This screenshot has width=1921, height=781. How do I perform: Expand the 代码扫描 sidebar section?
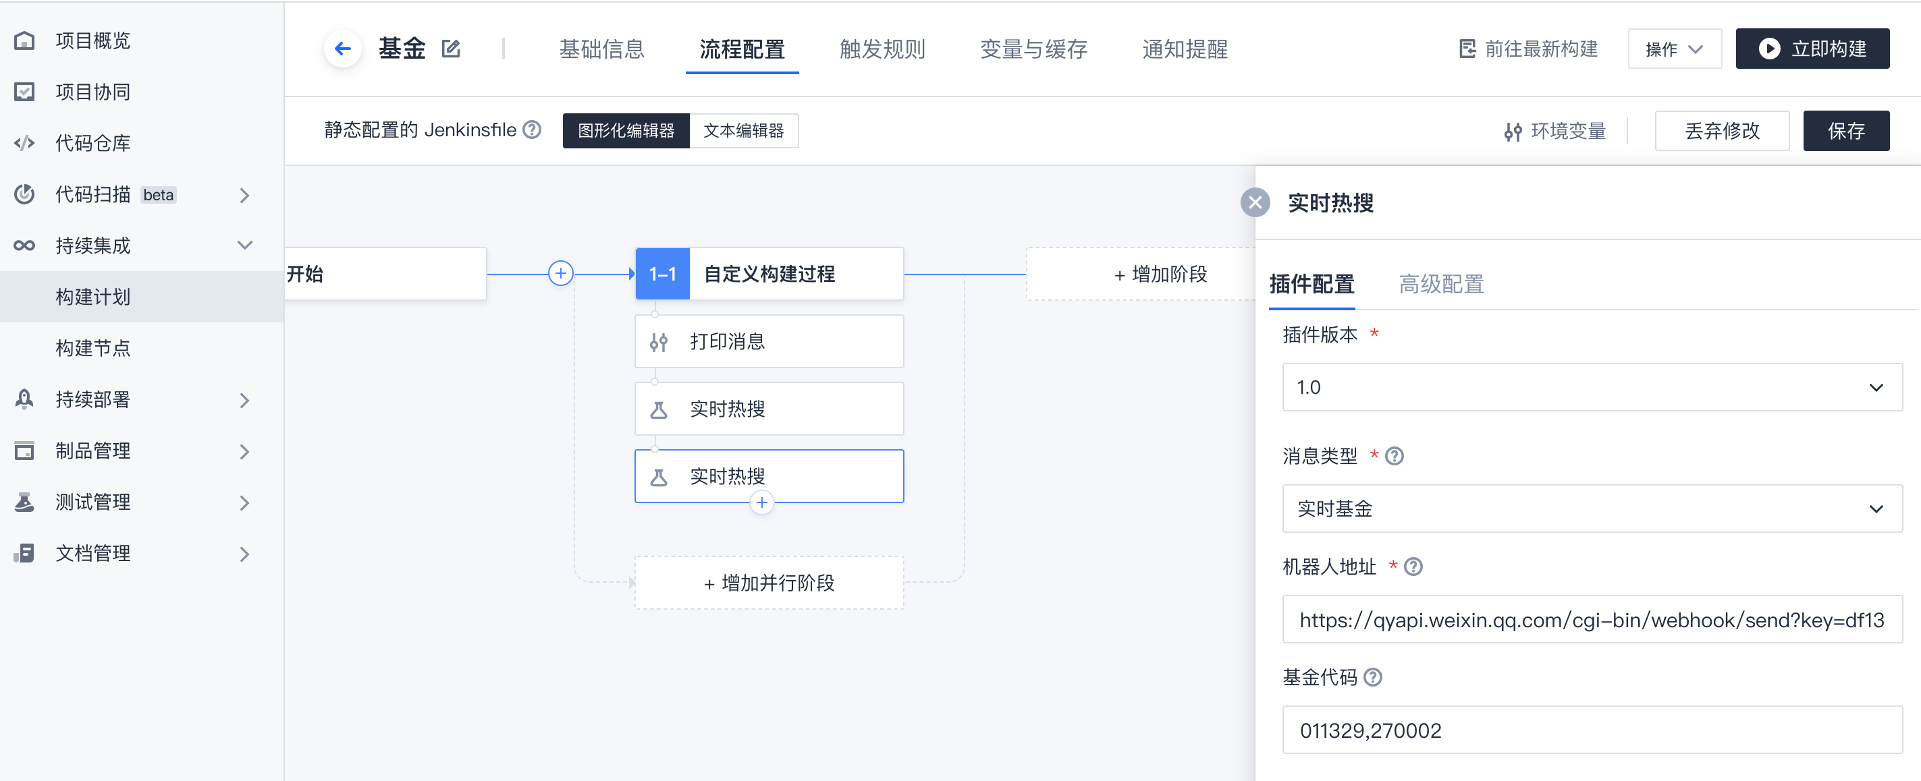(x=244, y=194)
